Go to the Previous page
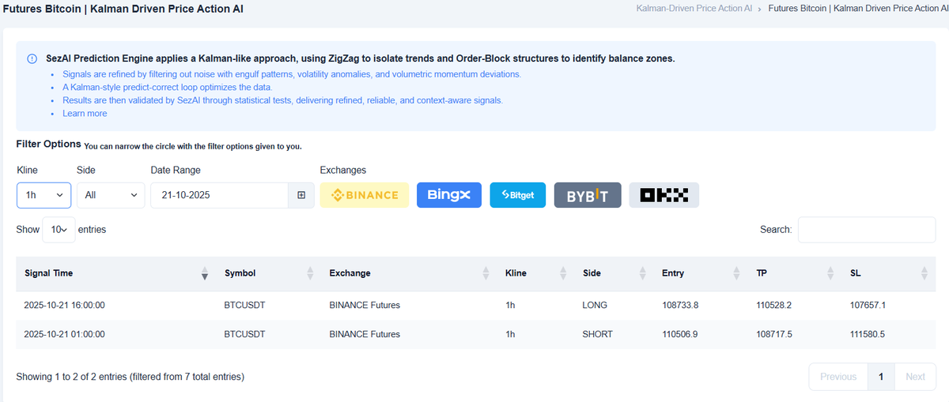949x402 pixels. 838,377
